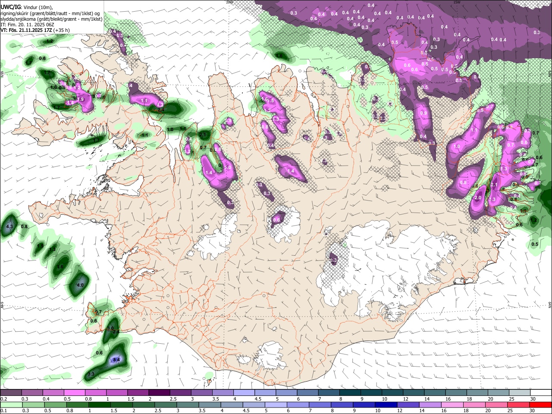Pick snow legend swatch between 0.5 and 0.8
Viewport: 552px width, 414px height.
(x=74, y=393)
